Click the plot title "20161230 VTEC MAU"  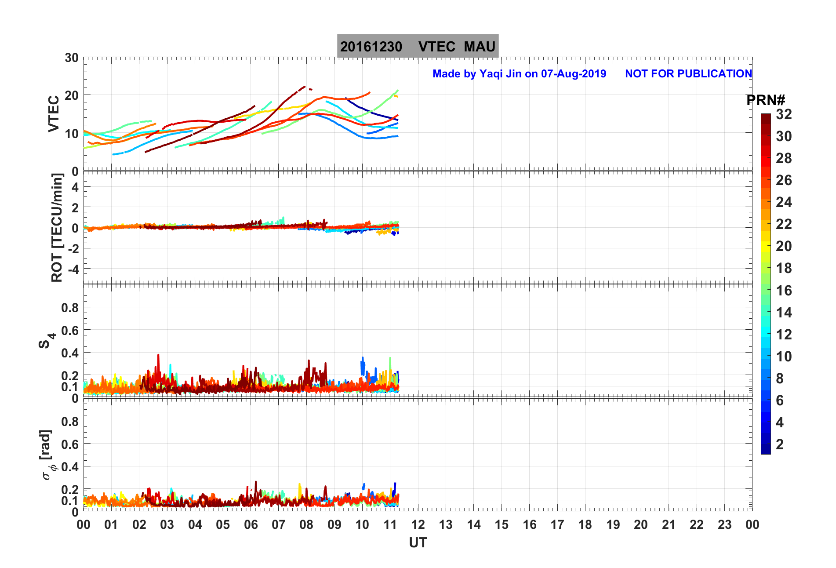click(418, 46)
